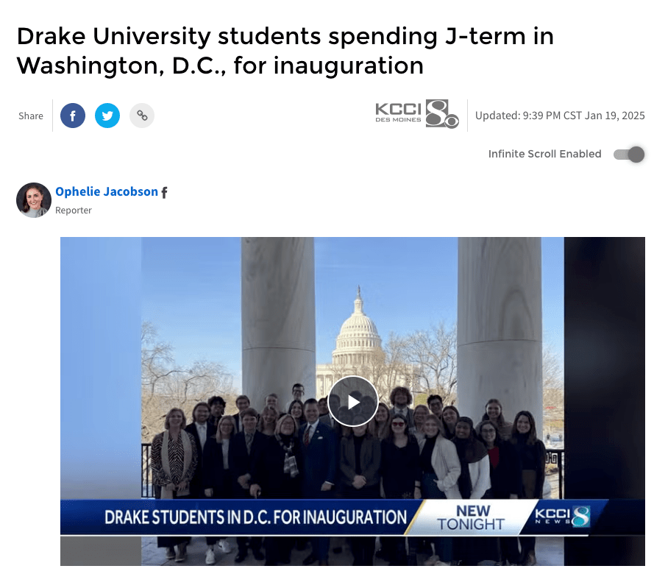This screenshot has width=654, height=577.
Task: Click Drake Students in D.C. video caption
Action: pos(255,517)
